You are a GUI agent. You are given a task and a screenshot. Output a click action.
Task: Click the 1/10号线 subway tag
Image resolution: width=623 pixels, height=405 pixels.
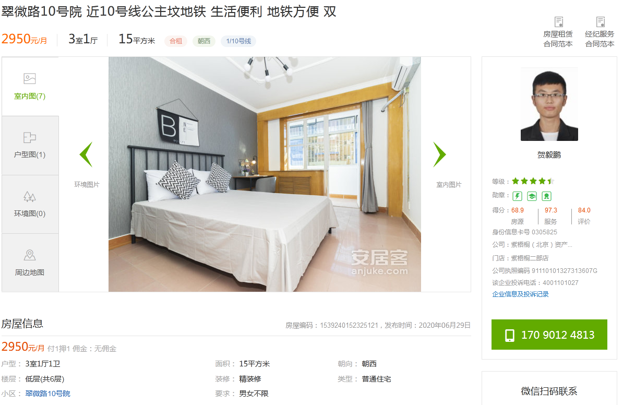tap(238, 41)
